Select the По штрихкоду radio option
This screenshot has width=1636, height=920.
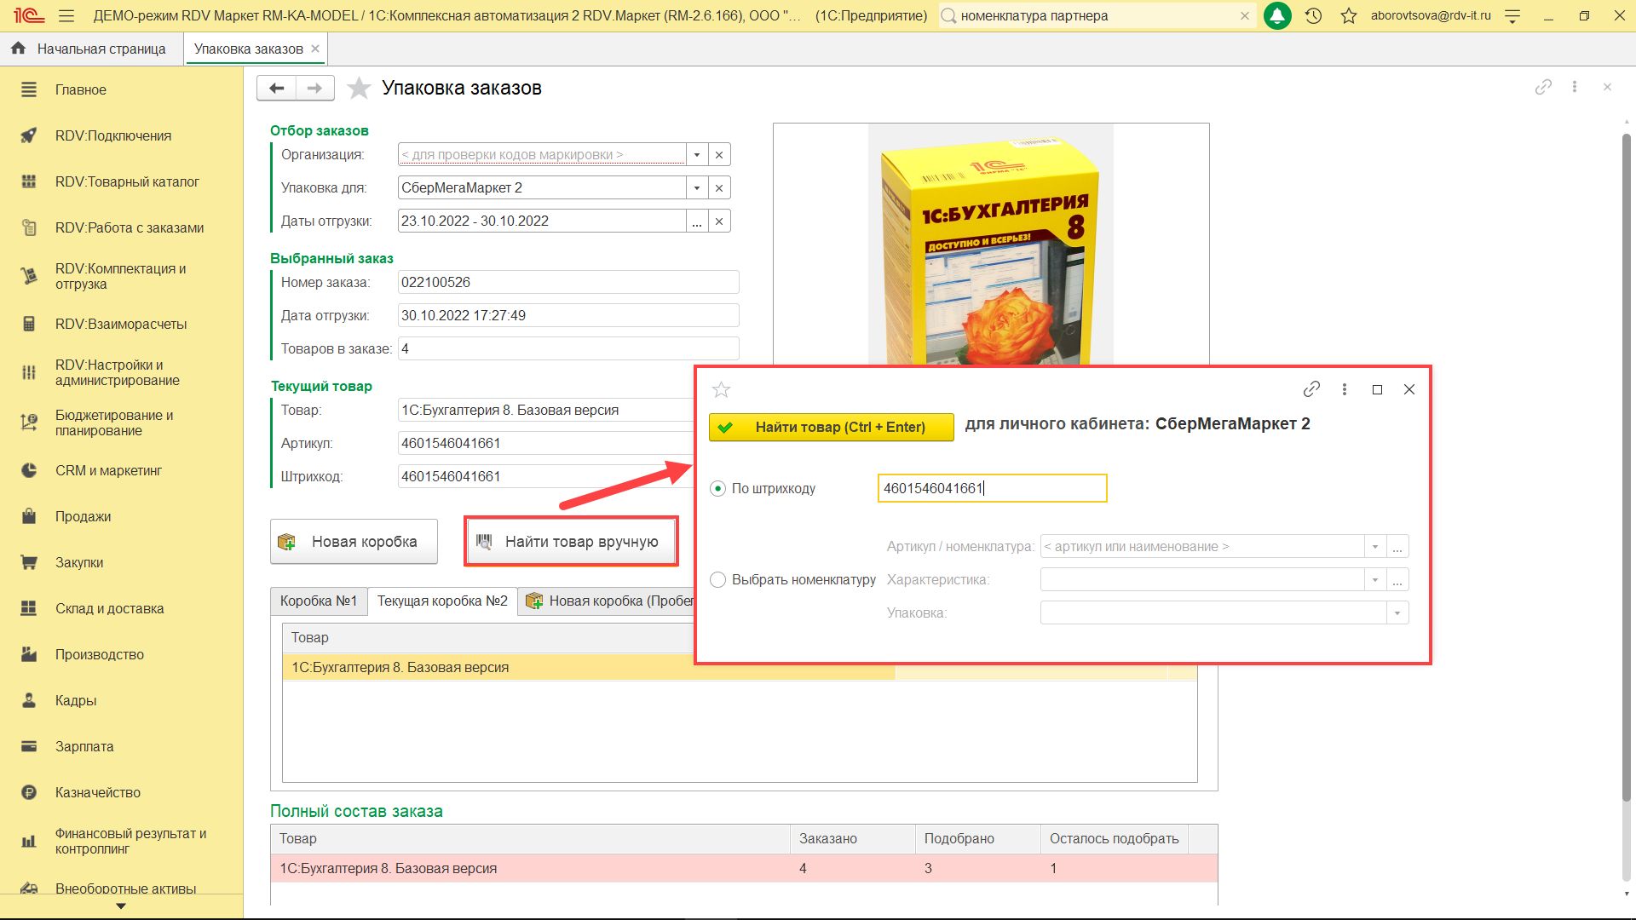point(717,488)
